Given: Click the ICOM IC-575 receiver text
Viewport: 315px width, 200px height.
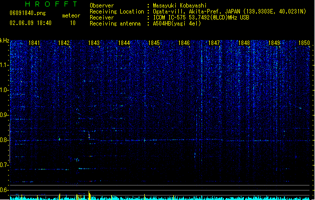Looking at the screenshot, I should 201,17.
